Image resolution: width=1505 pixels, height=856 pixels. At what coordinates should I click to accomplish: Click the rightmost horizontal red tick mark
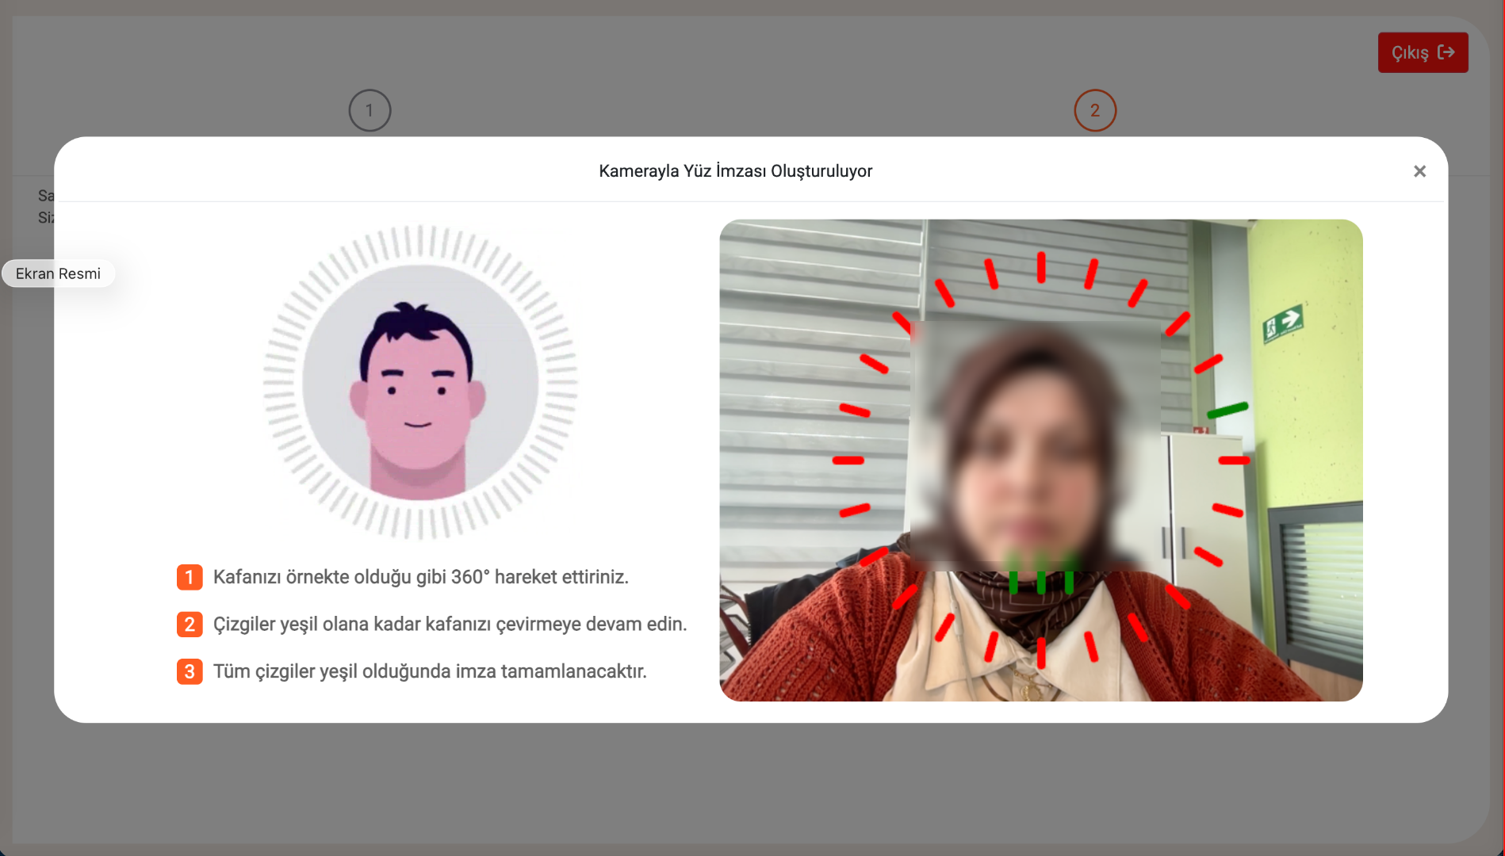tap(1234, 460)
